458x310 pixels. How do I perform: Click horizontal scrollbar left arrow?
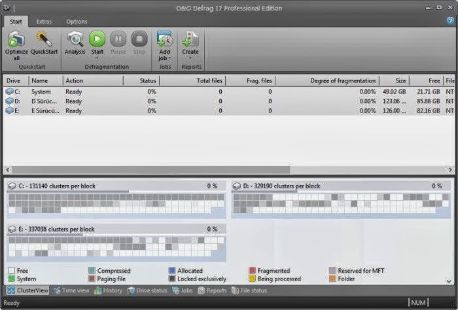pos(7,169)
